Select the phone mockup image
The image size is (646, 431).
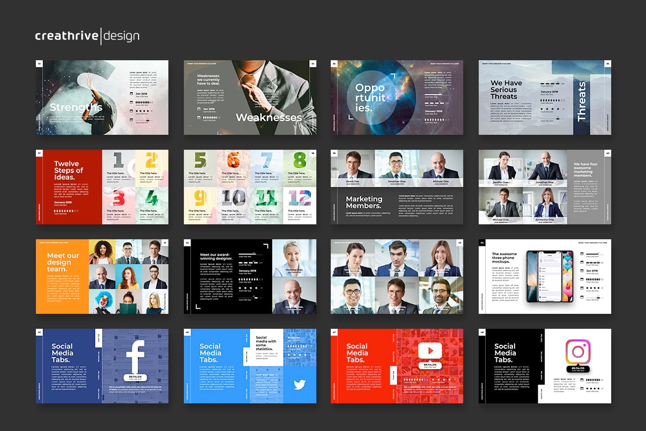tap(549, 276)
